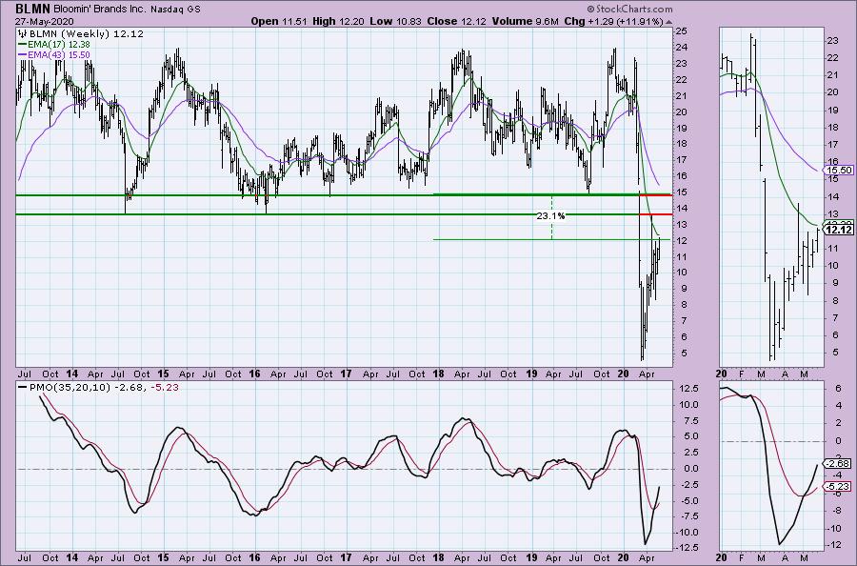Click the Close 12.12 value in header
Screen dimensions: 857x566
click(455, 22)
